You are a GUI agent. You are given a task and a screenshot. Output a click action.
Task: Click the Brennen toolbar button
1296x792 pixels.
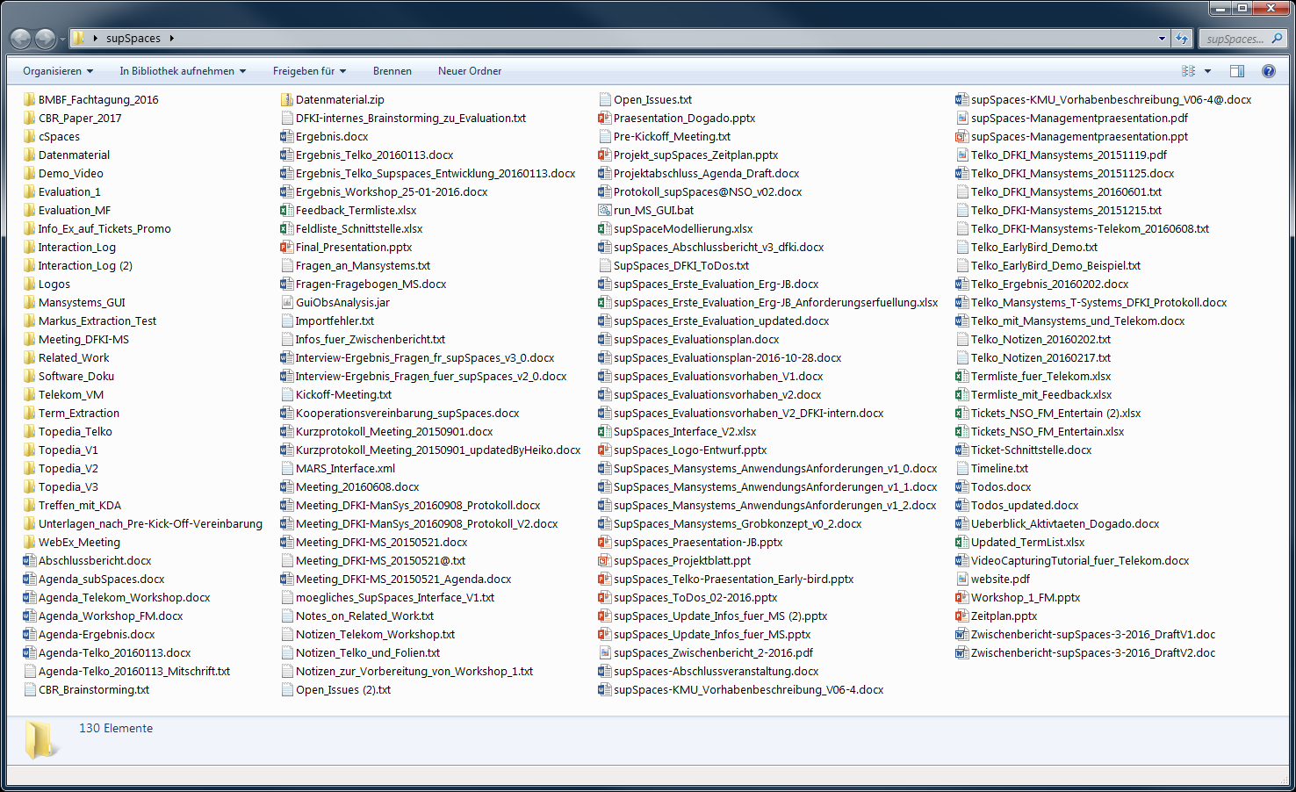tap(392, 71)
